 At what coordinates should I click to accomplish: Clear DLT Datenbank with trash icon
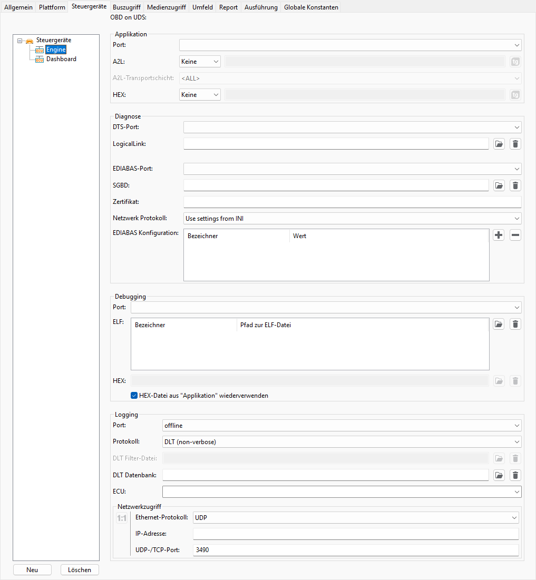[x=515, y=475]
